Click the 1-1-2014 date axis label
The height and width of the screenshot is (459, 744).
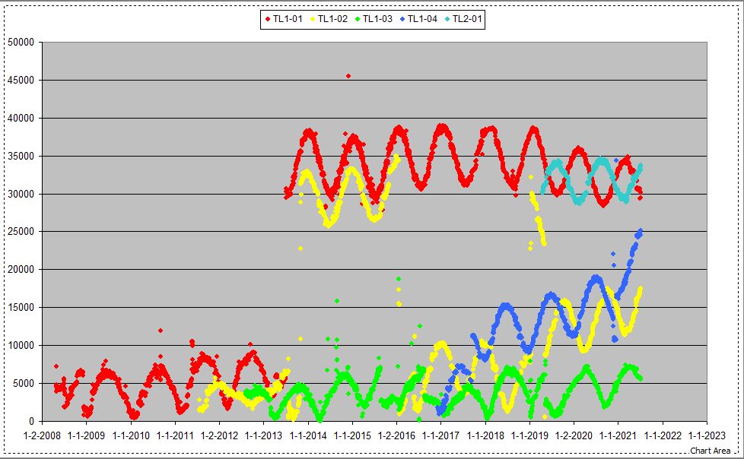(308, 436)
